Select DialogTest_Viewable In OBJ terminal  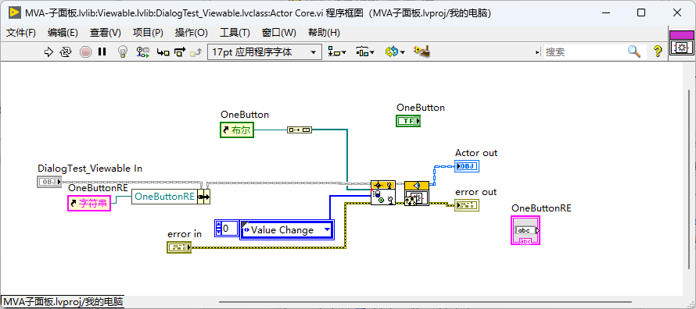48,182
